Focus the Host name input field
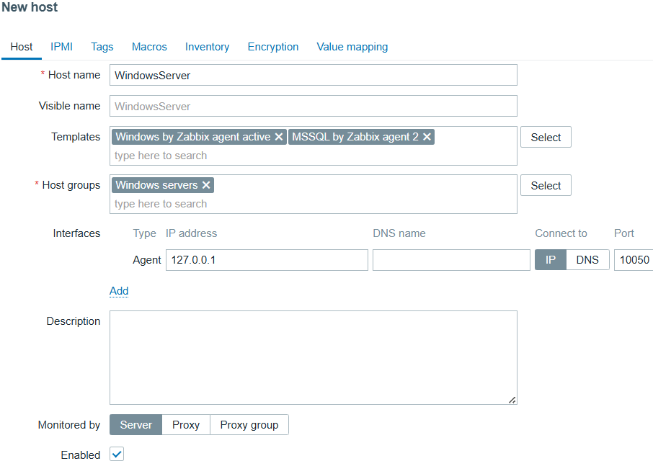653x461 pixels. [x=314, y=75]
